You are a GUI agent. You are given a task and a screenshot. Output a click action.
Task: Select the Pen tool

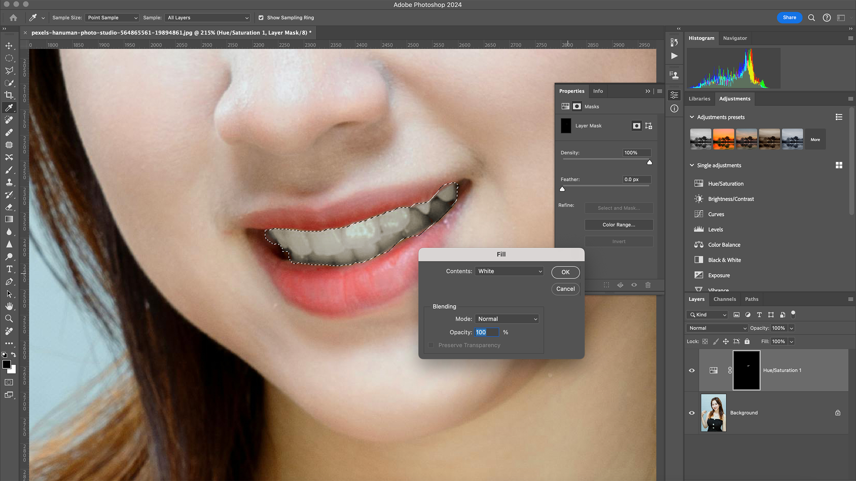point(9,281)
